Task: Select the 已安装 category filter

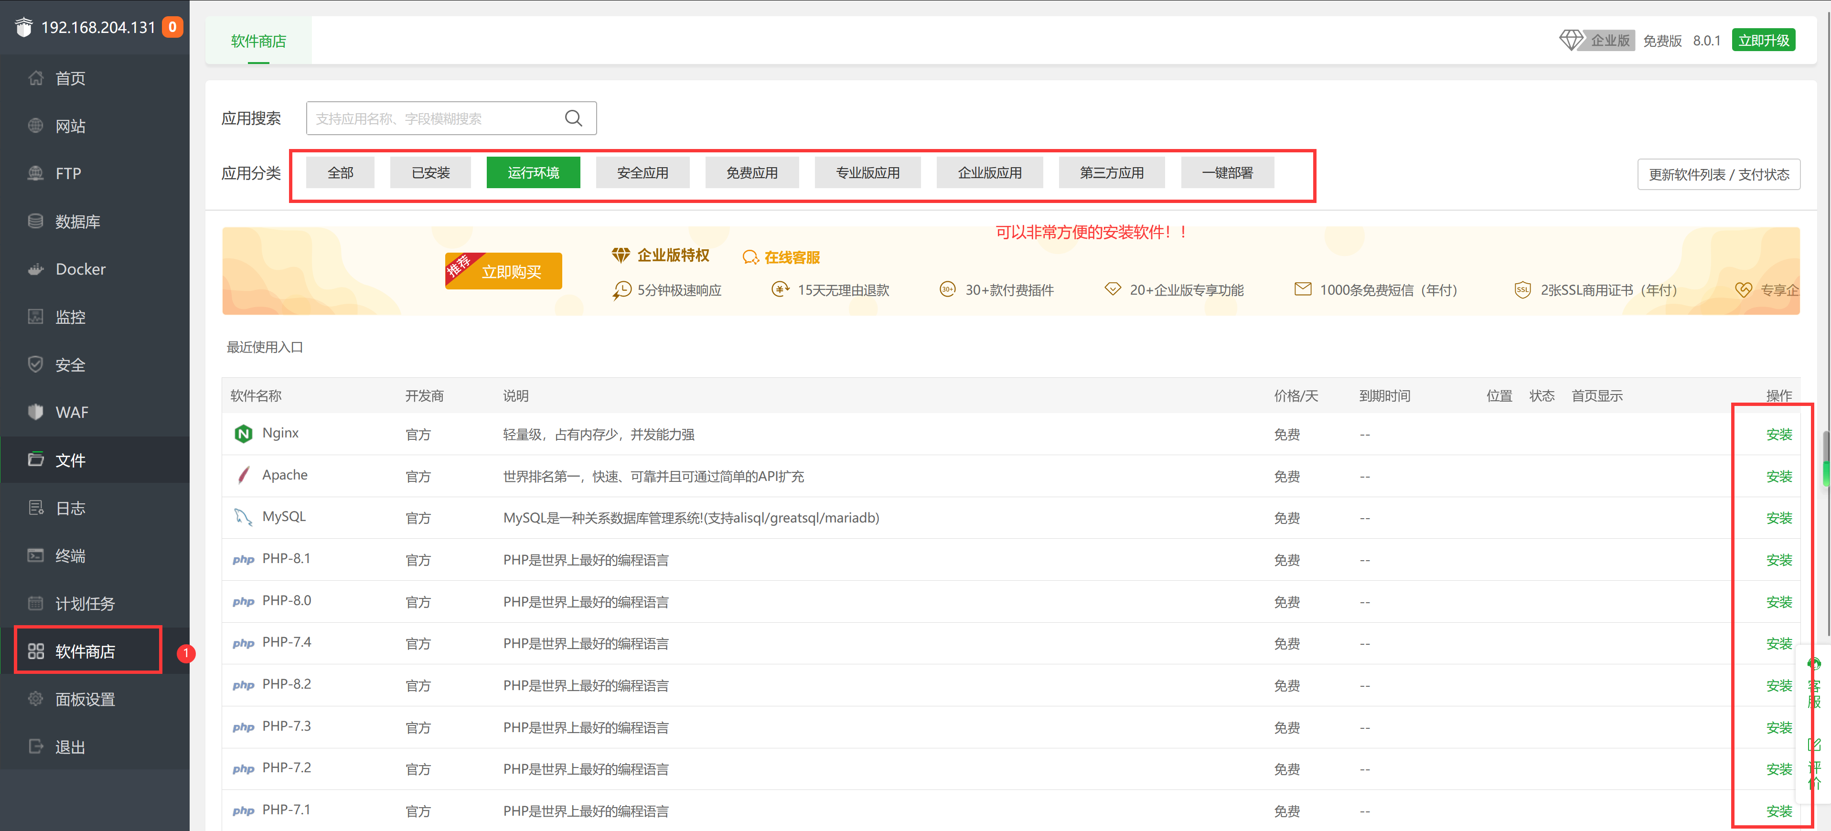Action: coord(430,173)
